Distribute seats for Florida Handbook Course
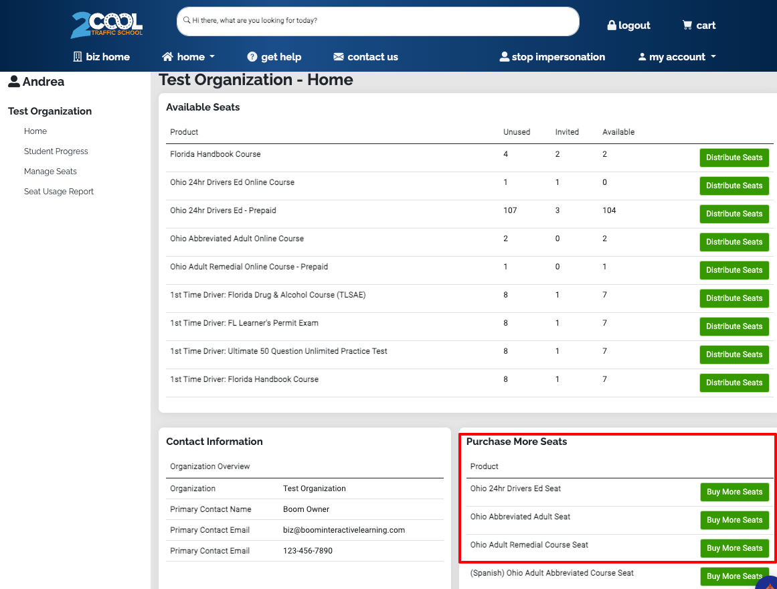The height and width of the screenshot is (589, 777). click(734, 157)
